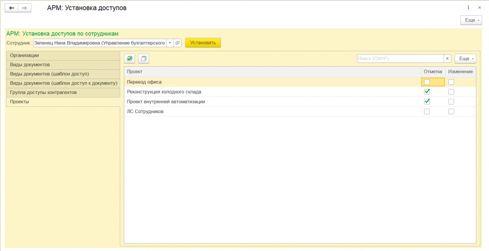489x251 pixels.
Task: Select the Сотрудник input field
Action: (x=99, y=43)
